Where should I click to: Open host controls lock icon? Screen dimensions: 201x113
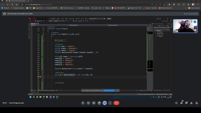click(x=197, y=103)
